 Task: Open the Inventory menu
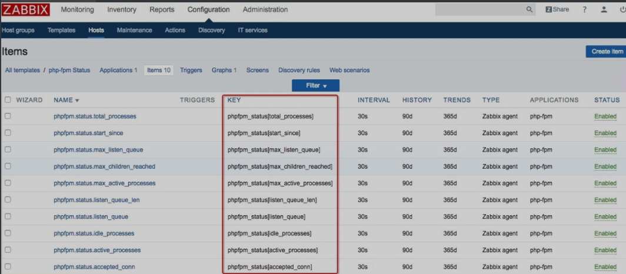[x=122, y=9]
